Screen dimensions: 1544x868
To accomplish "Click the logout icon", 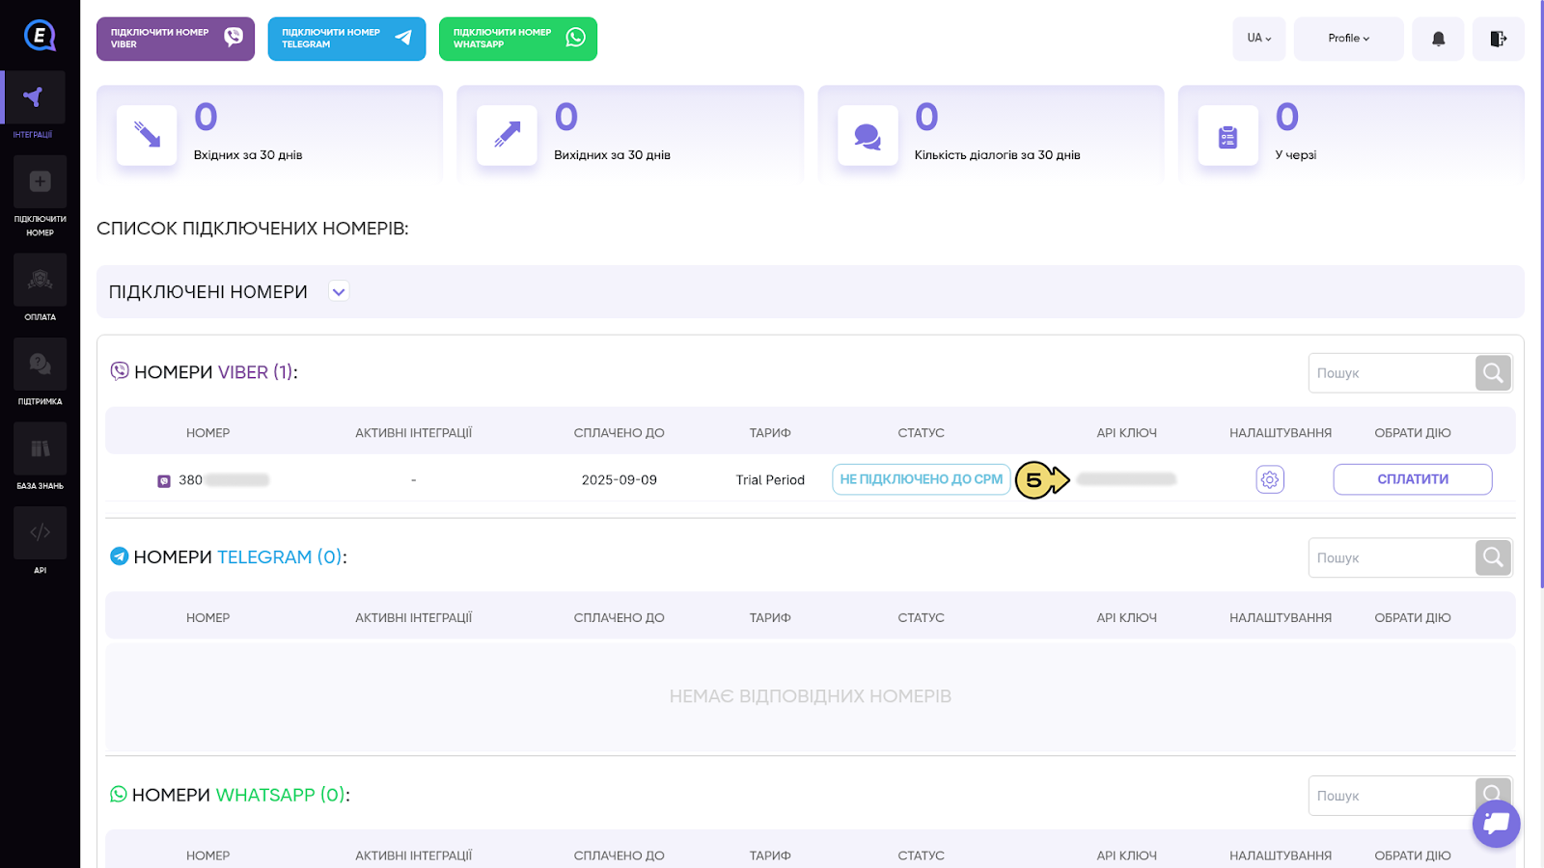I will point(1498,39).
